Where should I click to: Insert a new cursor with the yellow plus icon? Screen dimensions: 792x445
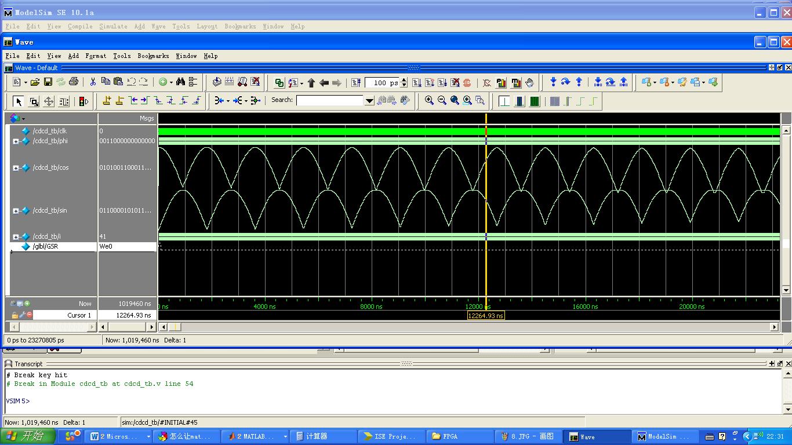pos(107,101)
